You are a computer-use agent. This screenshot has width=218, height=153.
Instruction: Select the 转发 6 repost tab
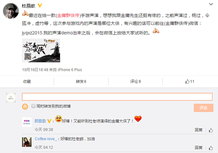(x=81, y=81)
